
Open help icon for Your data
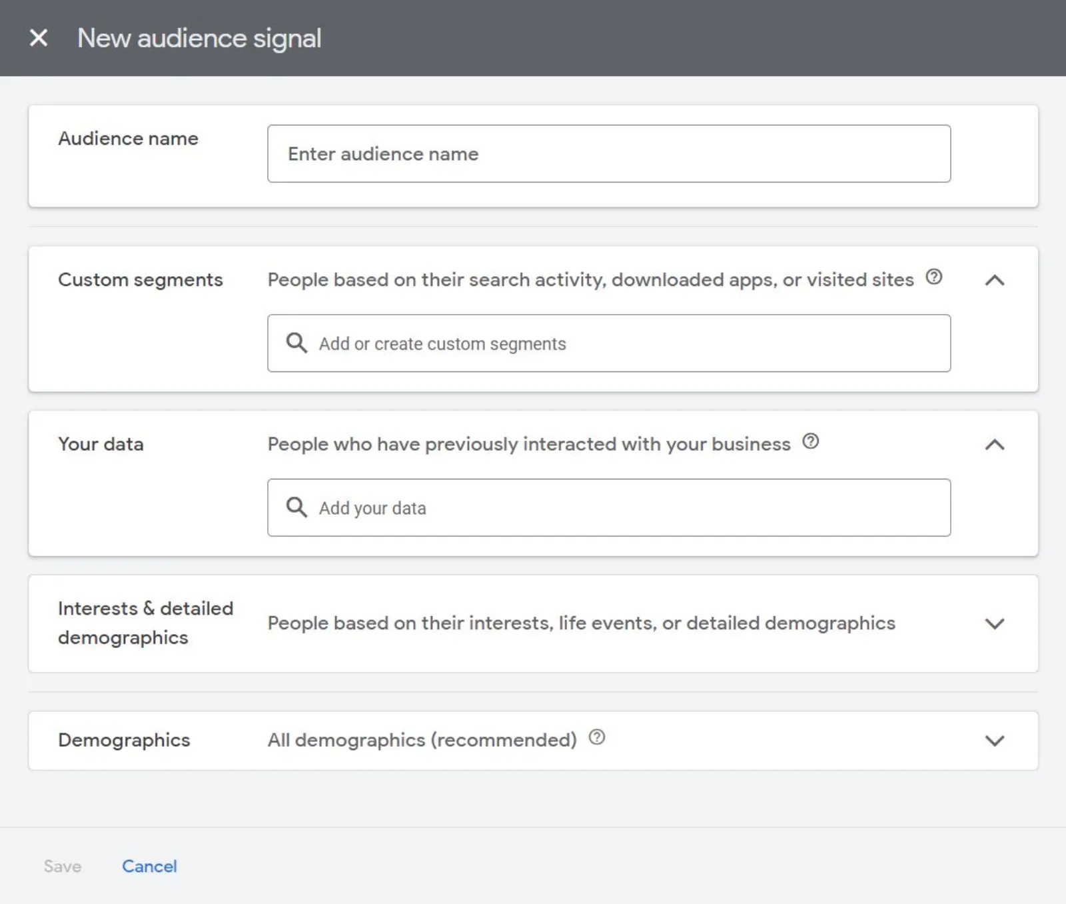(811, 441)
